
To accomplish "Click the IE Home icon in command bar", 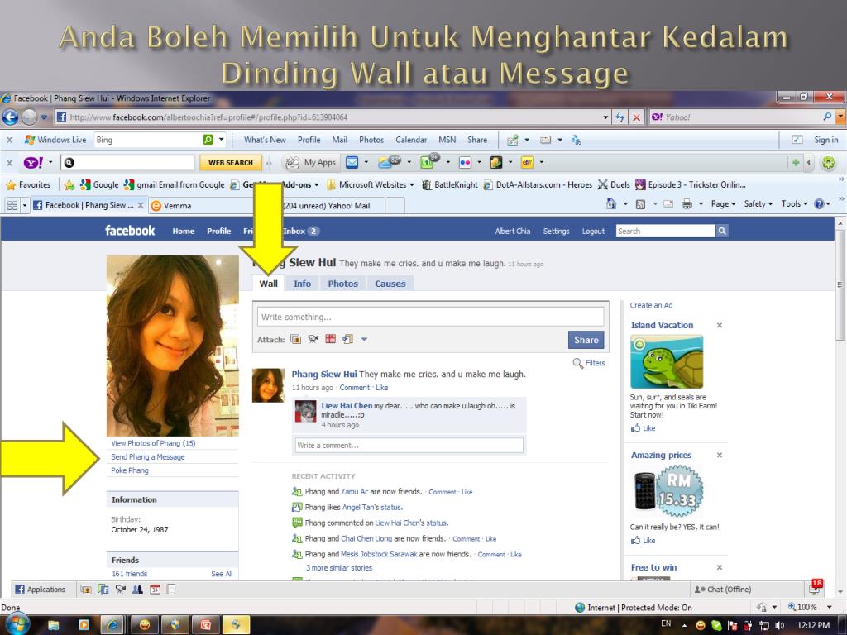I will [x=611, y=204].
